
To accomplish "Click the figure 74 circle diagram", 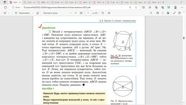I will point(123,41).
